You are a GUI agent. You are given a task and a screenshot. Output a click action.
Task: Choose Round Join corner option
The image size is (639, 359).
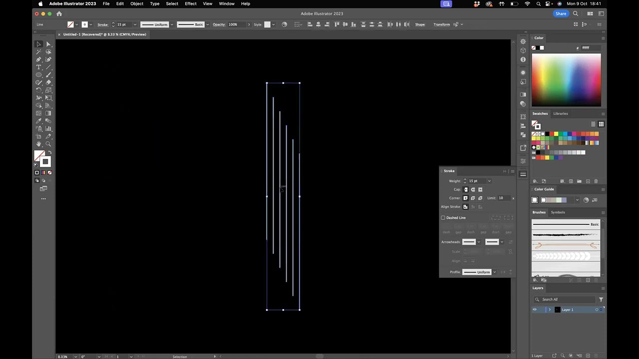point(473,198)
